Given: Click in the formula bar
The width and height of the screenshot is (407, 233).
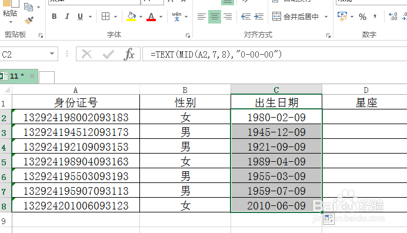Looking at the screenshot, I should (x=275, y=54).
